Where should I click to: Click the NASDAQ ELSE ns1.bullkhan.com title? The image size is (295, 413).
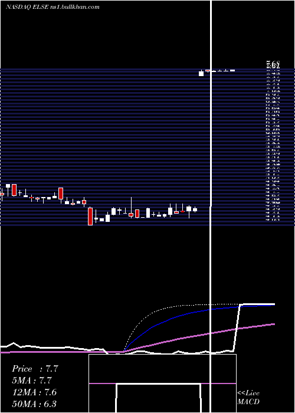click(x=53, y=7)
